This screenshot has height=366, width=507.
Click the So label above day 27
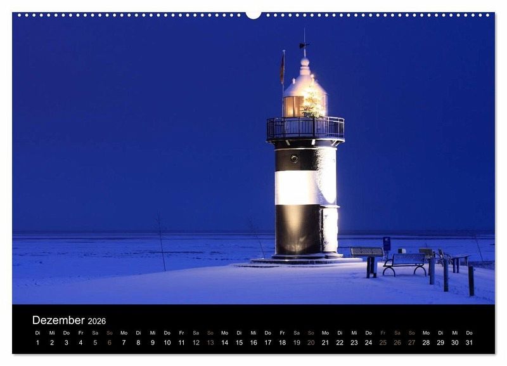411,332
